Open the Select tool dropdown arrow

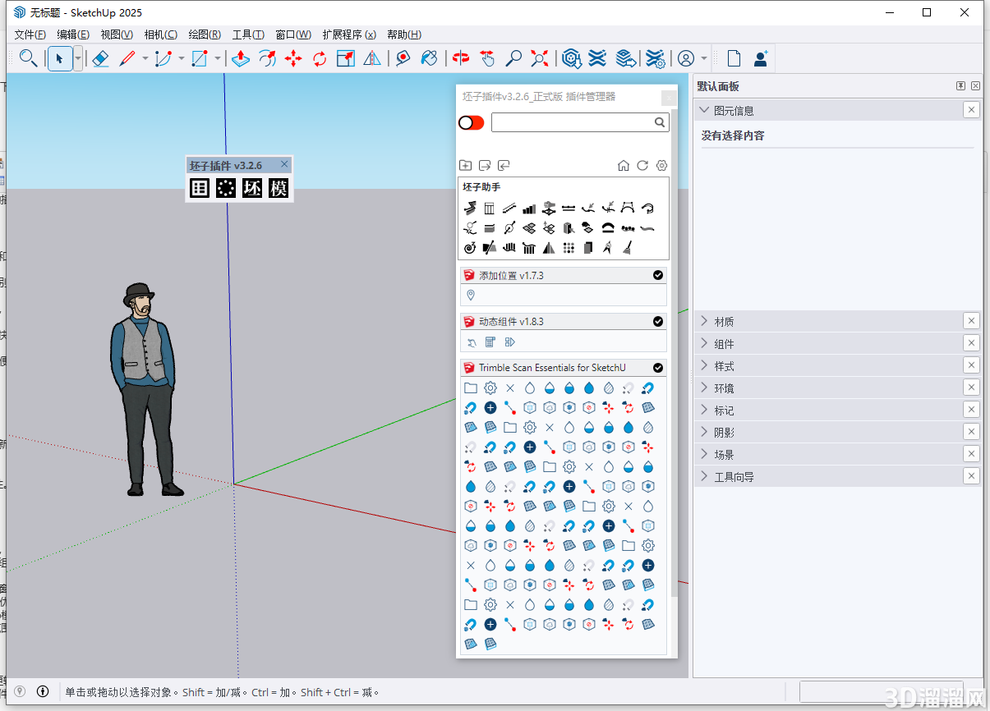77,58
